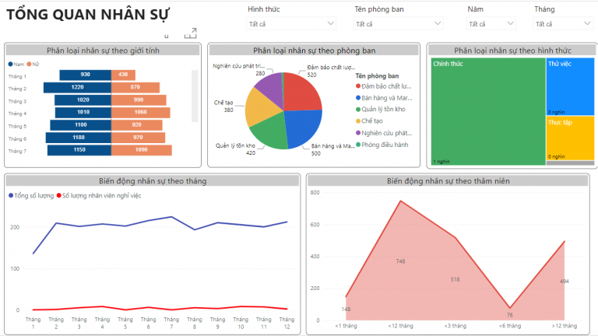This screenshot has width=598, height=336.
Task: Click the 494 data label on area chart
Action: pyautogui.click(x=565, y=282)
